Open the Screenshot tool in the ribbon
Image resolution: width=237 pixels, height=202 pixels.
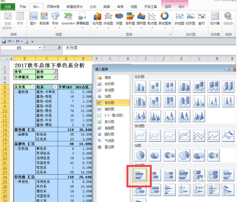pyautogui.click(x=82, y=20)
